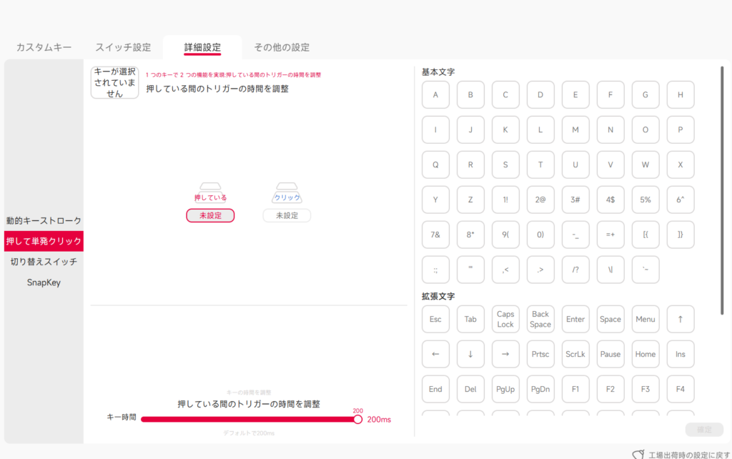Click the keycap icon above 押している

[210, 187]
